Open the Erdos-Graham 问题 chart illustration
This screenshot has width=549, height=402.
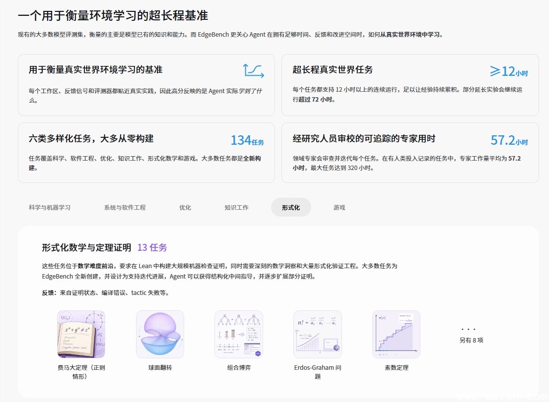pos(318,334)
